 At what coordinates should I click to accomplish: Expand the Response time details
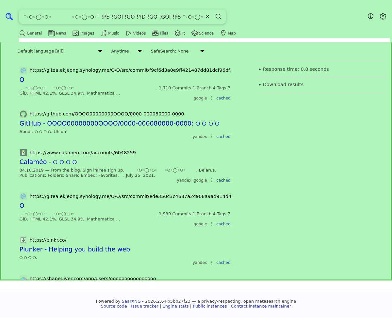[x=294, y=69]
